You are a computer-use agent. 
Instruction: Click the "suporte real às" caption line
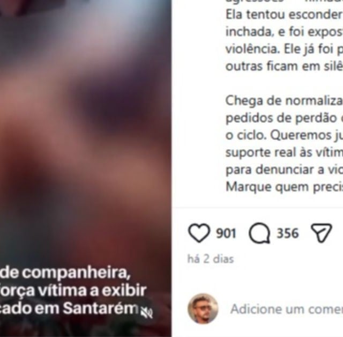[x=284, y=152]
